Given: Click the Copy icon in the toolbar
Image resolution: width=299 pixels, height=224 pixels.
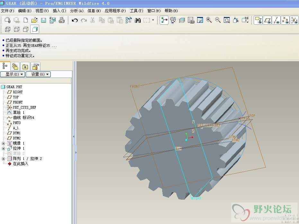Looking at the screenshot, I should pos(102,20).
